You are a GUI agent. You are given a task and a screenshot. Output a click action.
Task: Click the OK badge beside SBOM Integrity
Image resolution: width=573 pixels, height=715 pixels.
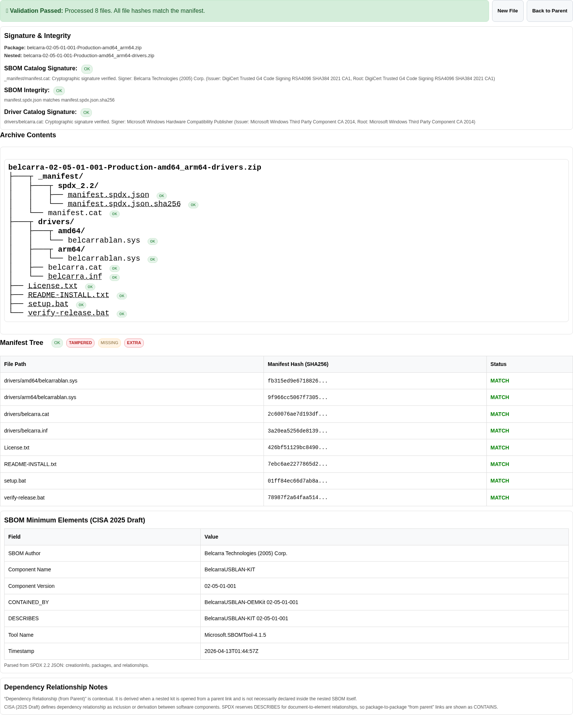point(59,91)
